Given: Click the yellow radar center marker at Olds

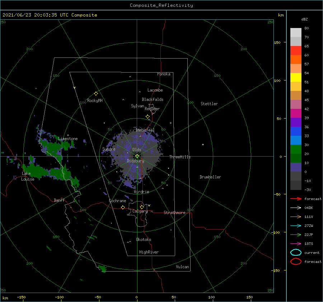Looking at the screenshot, I should coord(137,156).
